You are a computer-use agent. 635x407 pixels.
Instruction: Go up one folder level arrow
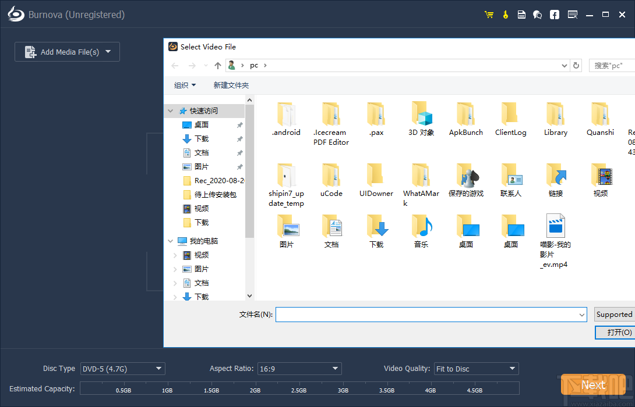[x=218, y=66]
